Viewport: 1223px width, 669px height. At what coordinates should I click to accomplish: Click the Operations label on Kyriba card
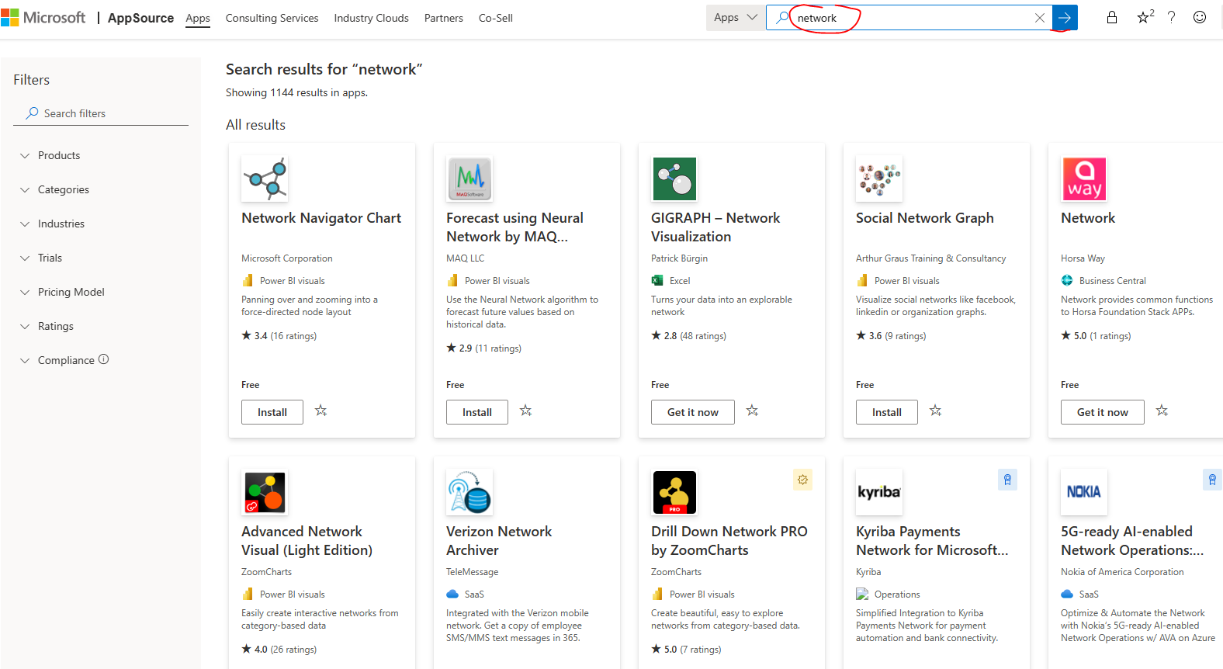(x=897, y=594)
